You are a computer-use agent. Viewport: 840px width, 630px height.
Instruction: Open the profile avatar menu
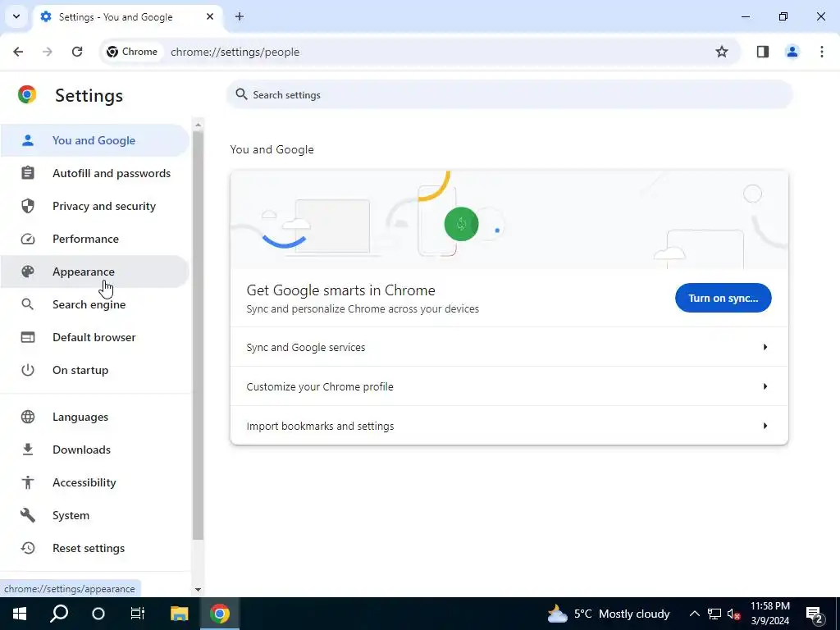point(792,52)
